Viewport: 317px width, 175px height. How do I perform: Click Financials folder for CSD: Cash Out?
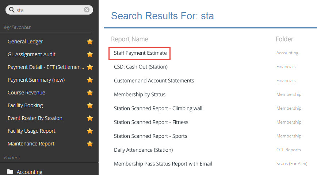coord(286,67)
